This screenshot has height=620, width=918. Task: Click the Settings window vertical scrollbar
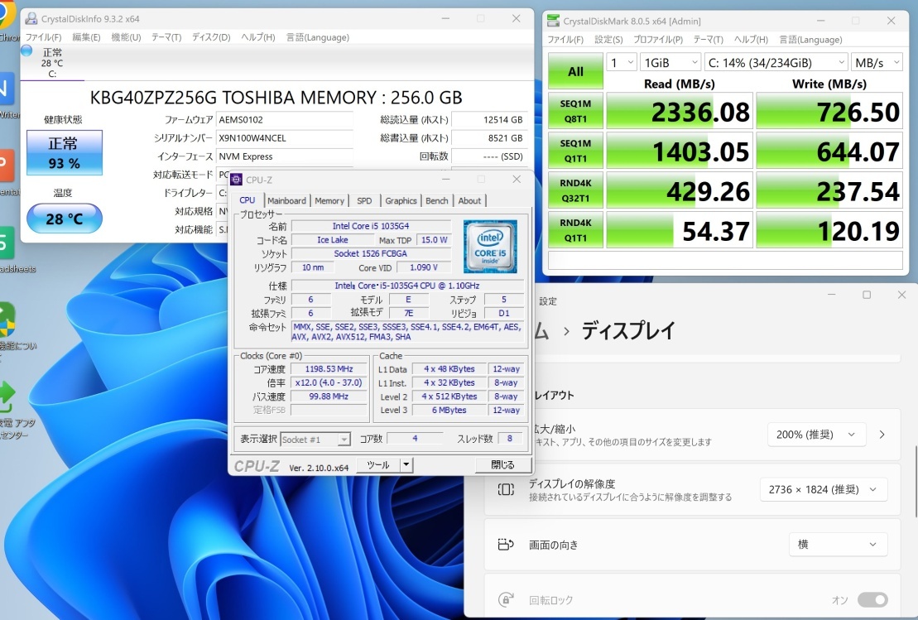point(915,480)
